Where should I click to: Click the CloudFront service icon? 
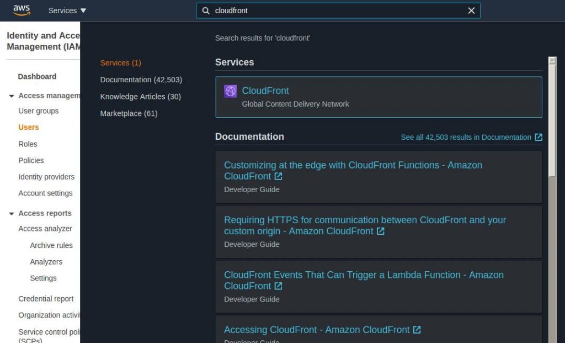point(230,91)
